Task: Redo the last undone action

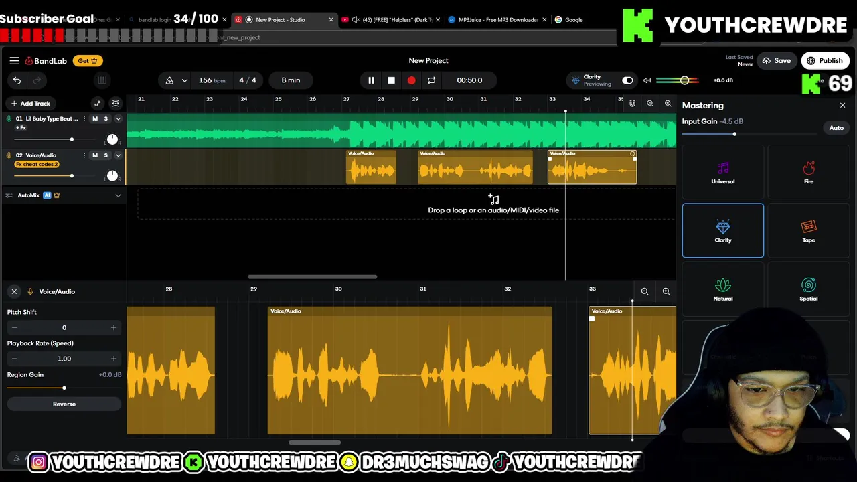Action: 37,80
